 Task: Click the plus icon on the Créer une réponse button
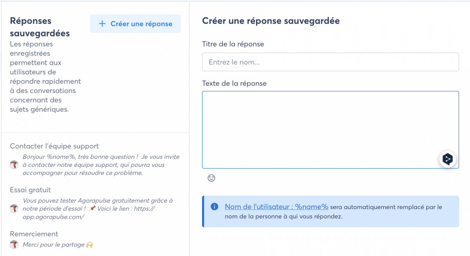(102, 23)
